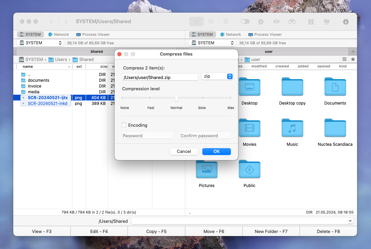Switch to the Network tab in right pane
This screenshot has width=371, height=249.
pos(231,34)
